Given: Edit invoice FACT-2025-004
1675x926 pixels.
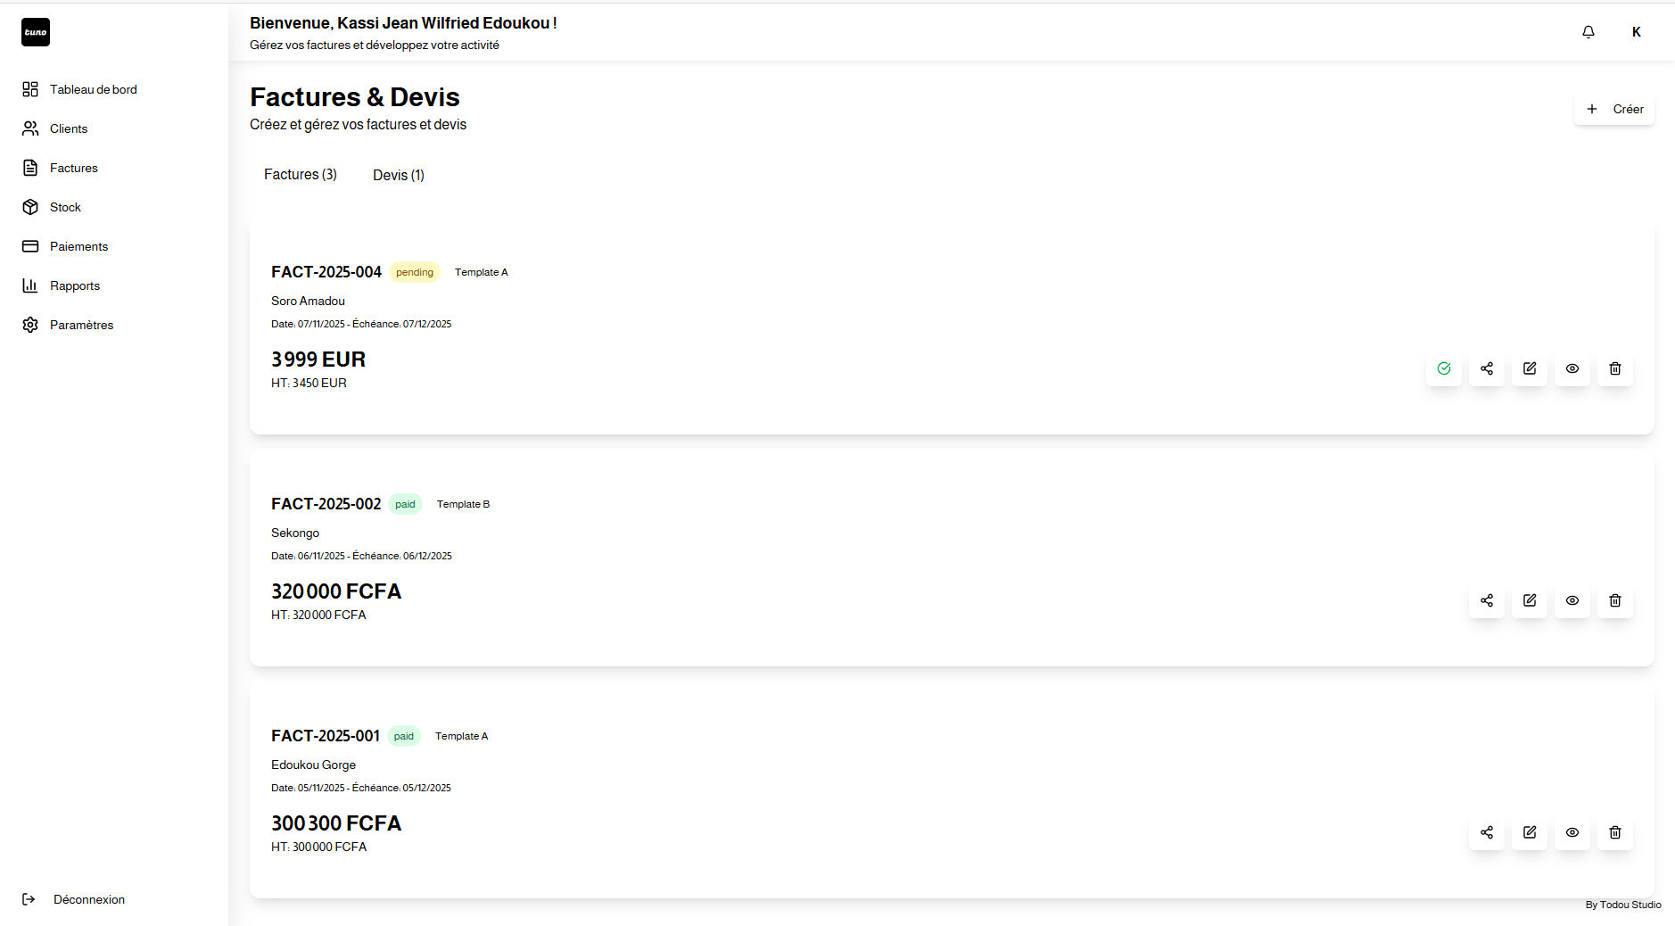Looking at the screenshot, I should coord(1529,368).
